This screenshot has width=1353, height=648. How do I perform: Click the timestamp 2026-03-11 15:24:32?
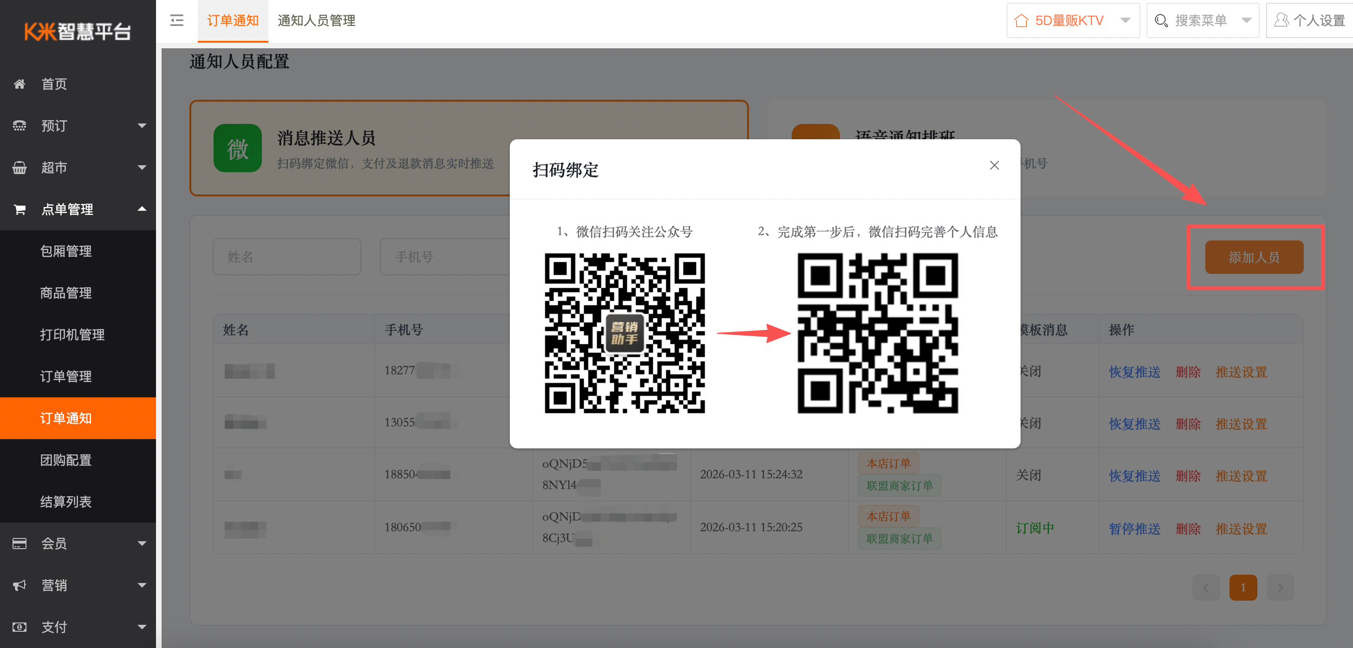(x=751, y=474)
